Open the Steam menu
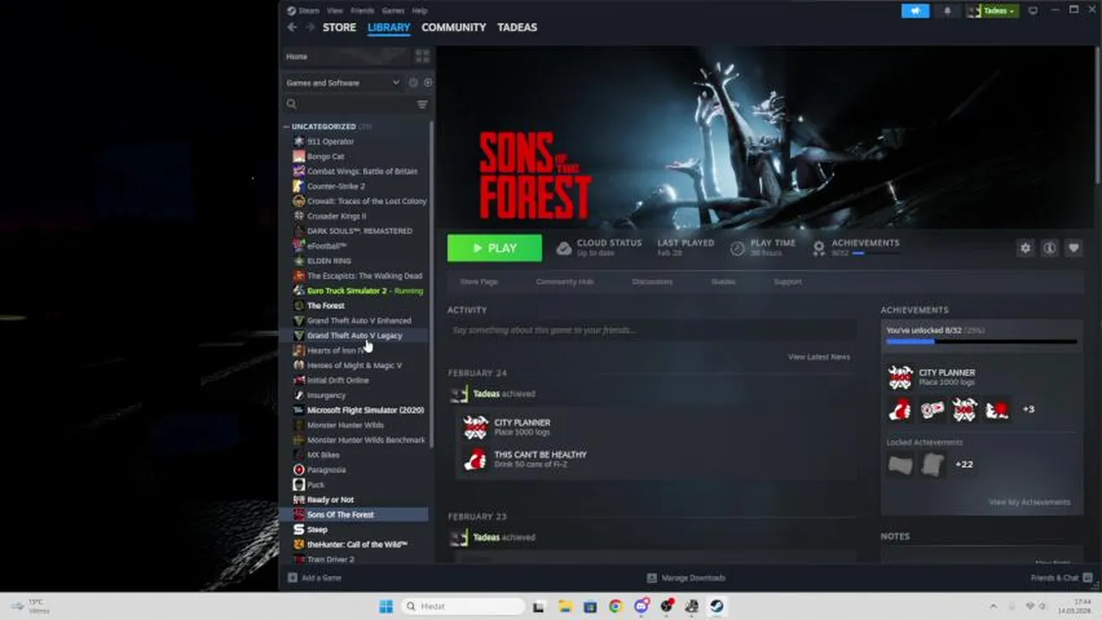Viewport: 1102px width, 620px height. point(308,10)
